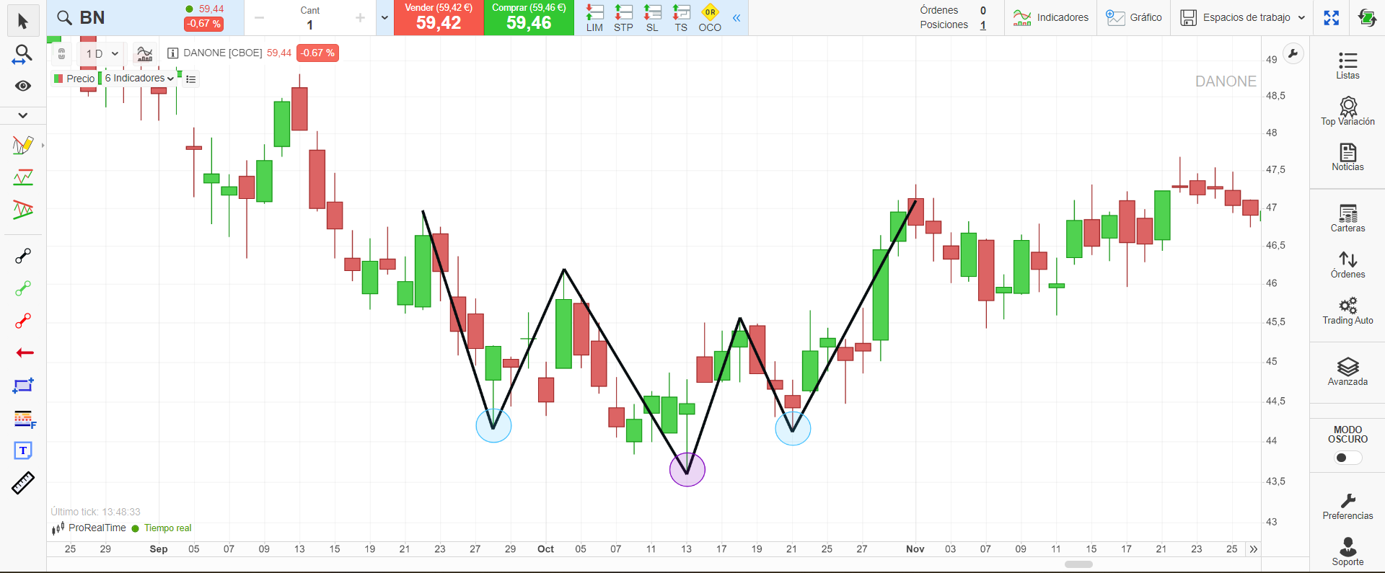Viewport: 1385px width, 573px height.
Task: Click the chart horizontal scrollbar thumb
Action: (1078, 564)
